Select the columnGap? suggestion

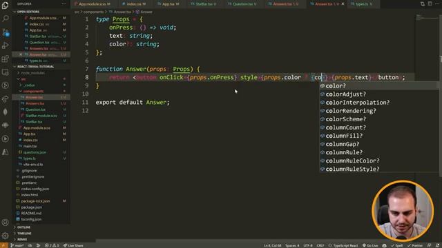pos(379,144)
